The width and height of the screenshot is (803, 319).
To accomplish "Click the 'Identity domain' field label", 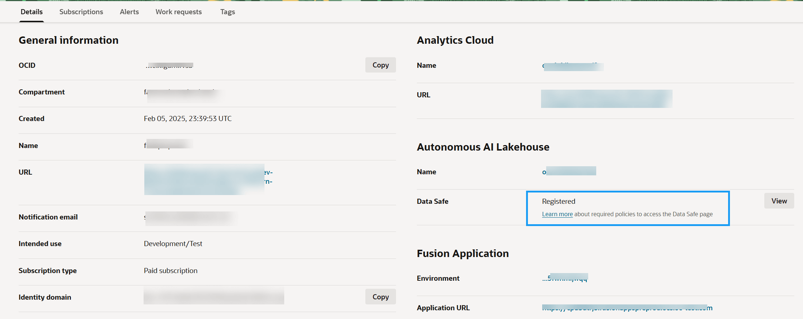I will 45,297.
